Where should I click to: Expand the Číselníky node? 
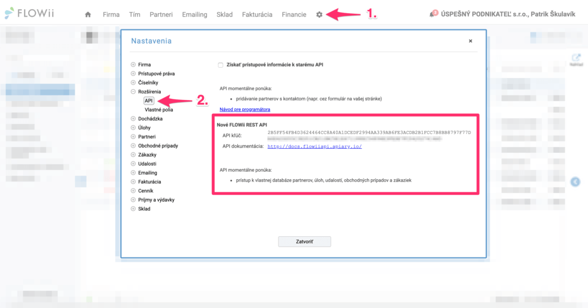coord(133,83)
